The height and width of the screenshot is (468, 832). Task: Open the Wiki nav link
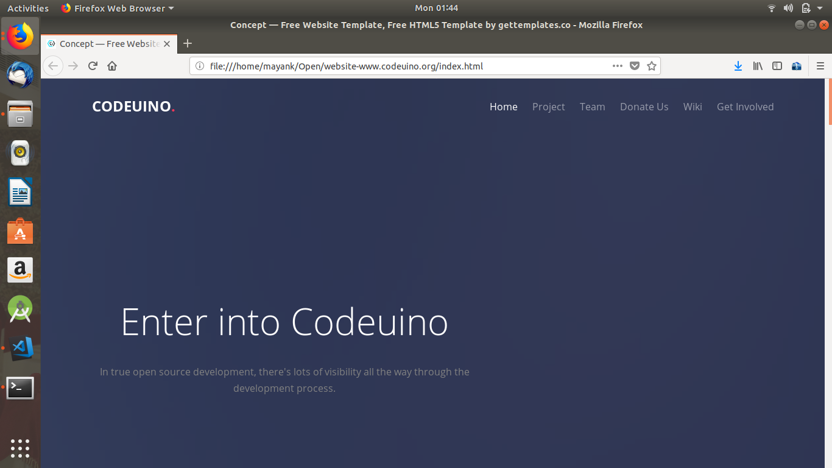click(693, 107)
